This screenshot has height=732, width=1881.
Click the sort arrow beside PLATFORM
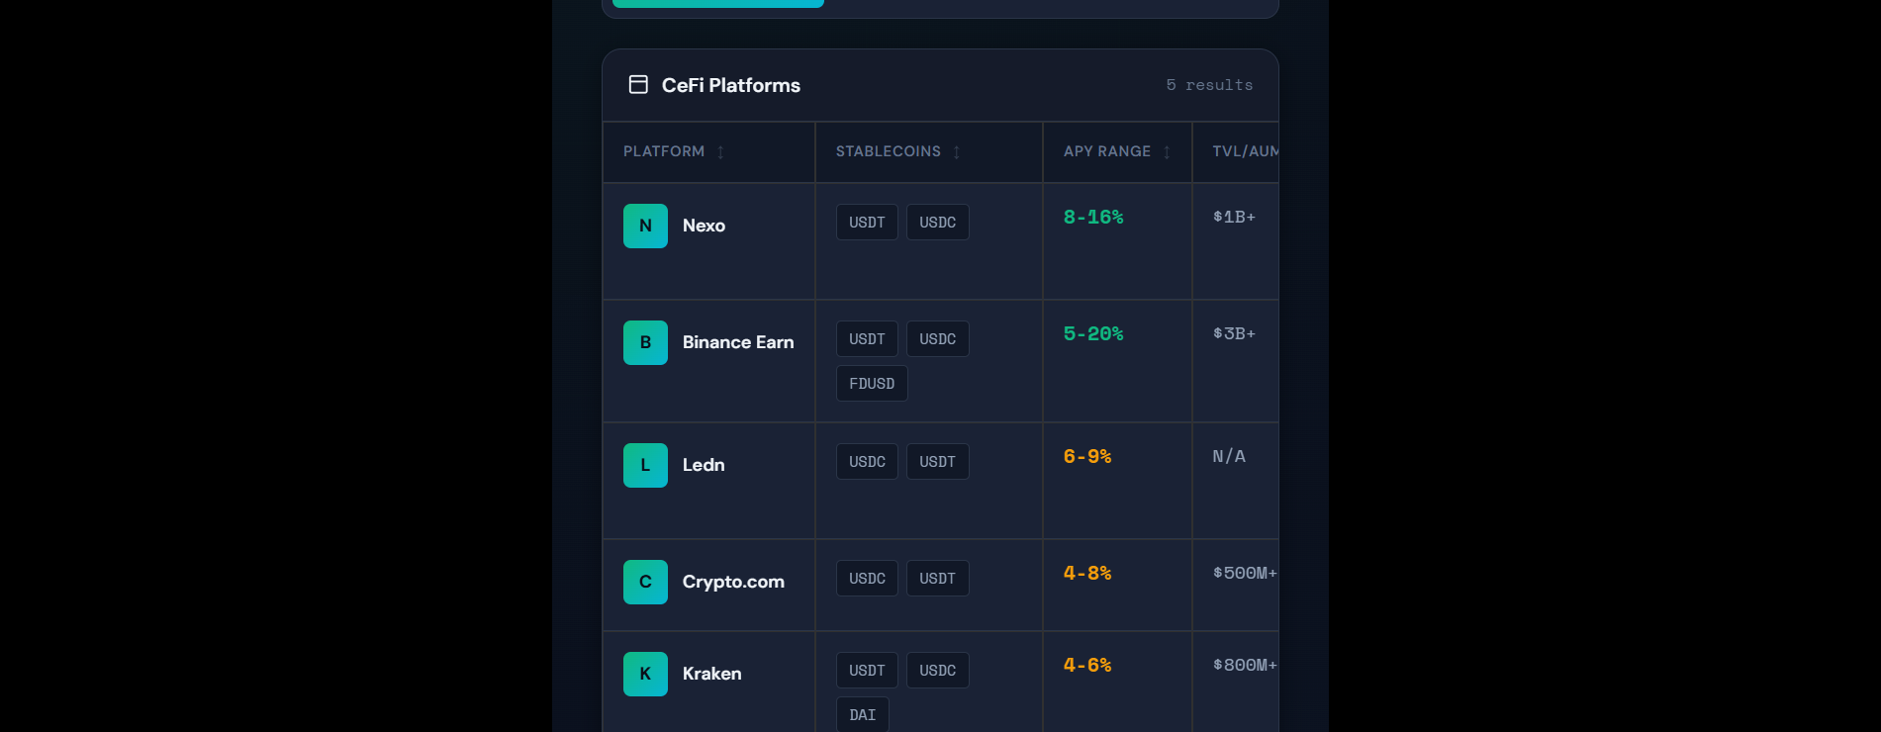(720, 151)
